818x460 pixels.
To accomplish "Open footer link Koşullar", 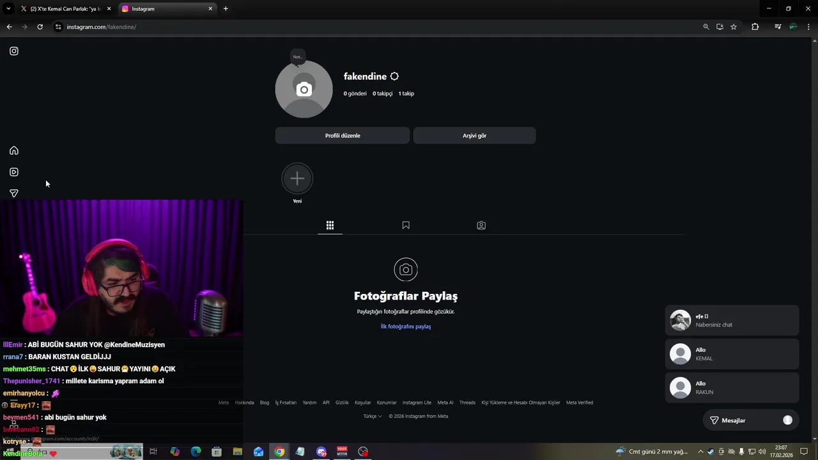I will point(363,402).
